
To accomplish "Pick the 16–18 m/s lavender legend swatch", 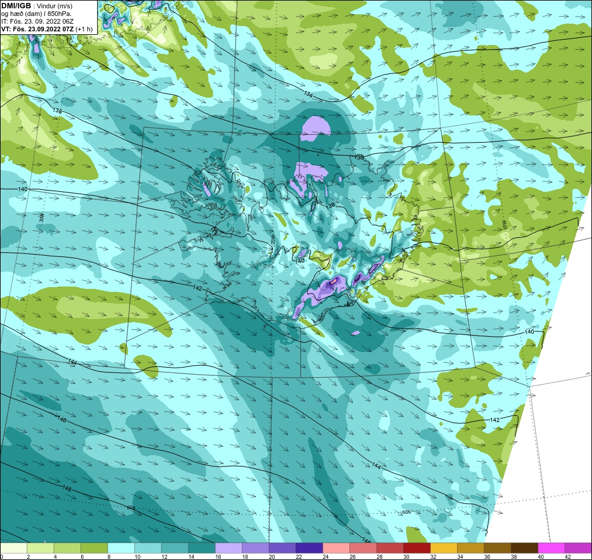I will 229,548.
